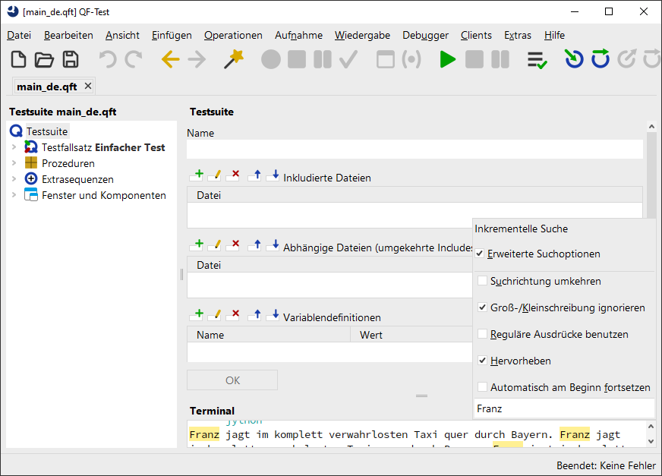
Task: Start recording with the round record button
Action: 270,59
